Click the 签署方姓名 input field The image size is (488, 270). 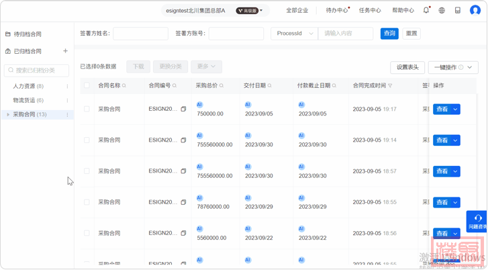[140, 34]
